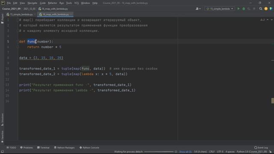274x154 pixels.
Task: Go to previous highlighted error arrow
Action: point(268,20)
